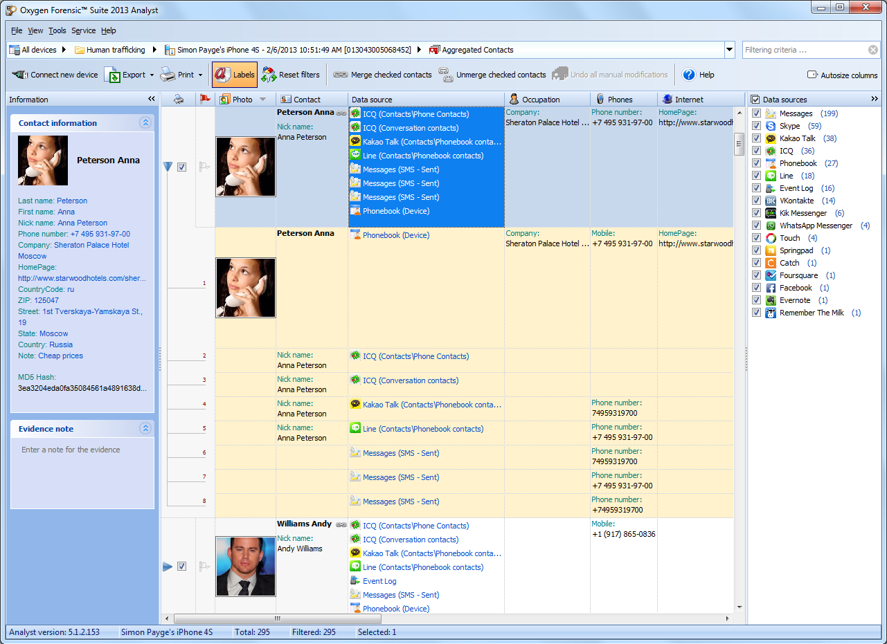Click the Foursquare data source icon
The height and width of the screenshot is (644, 887).
771,275
